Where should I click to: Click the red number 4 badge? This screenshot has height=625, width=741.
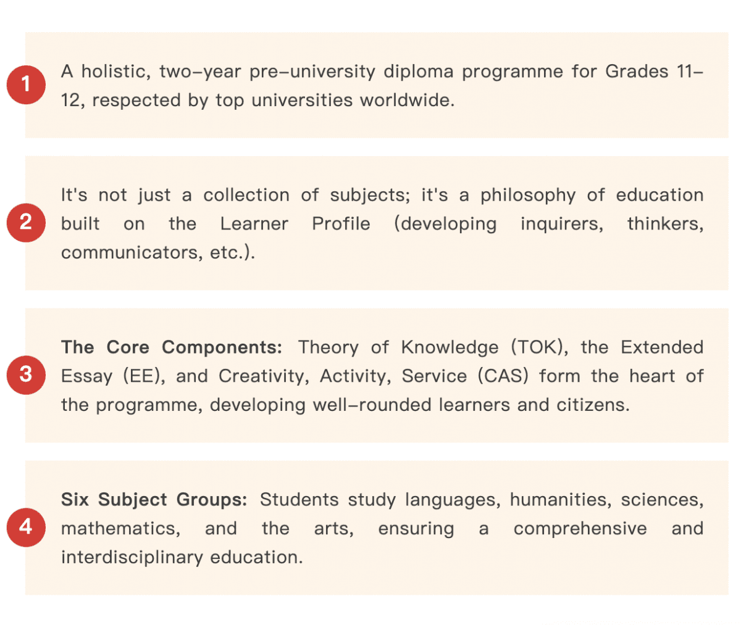(x=26, y=527)
